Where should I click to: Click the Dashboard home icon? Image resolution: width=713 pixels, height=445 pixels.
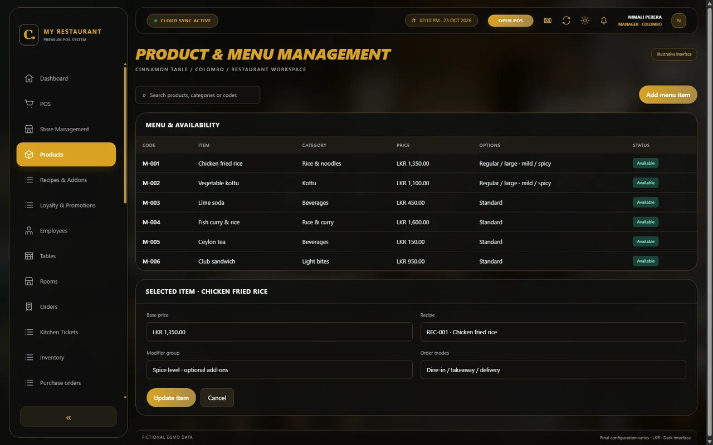click(x=29, y=78)
